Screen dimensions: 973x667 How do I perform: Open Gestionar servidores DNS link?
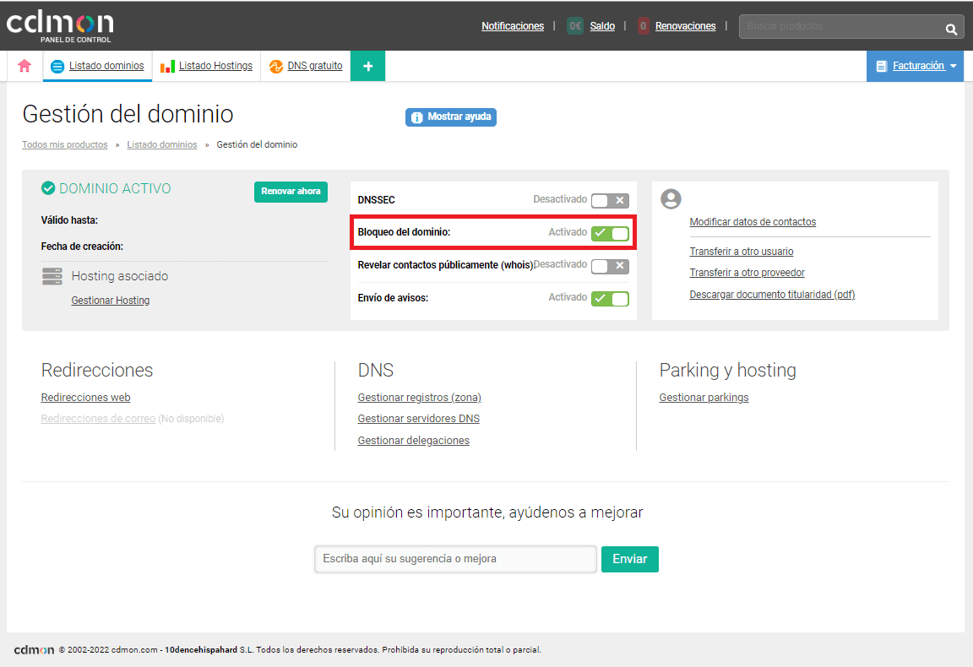pyautogui.click(x=418, y=418)
